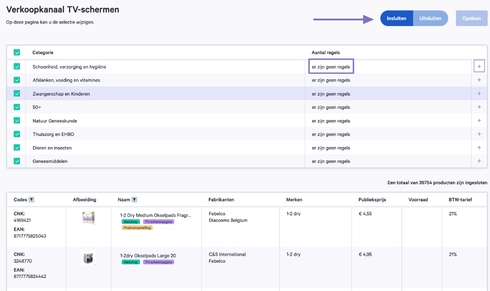The width and height of the screenshot is (490, 291).
Task: Uncheck Afslanken, voeding en vitamines
Action: click(x=17, y=80)
